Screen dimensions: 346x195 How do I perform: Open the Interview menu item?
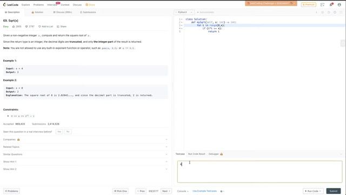click(52, 5)
